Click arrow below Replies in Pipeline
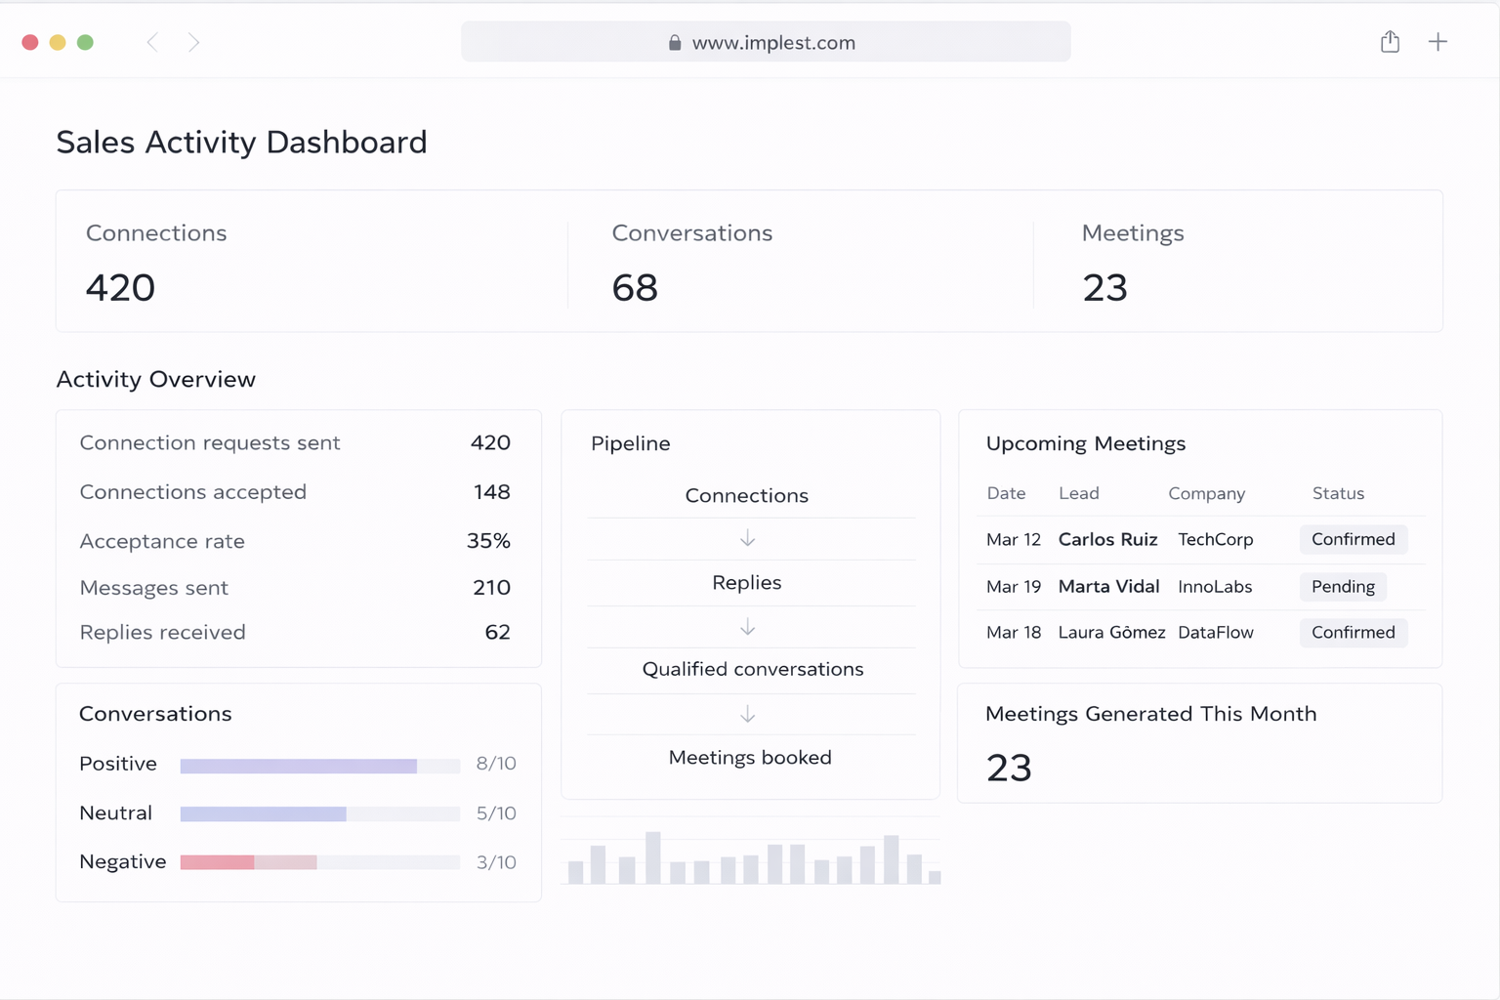 pos(747,627)
